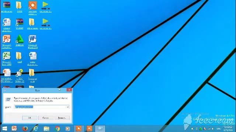Select the second webm video file icon

coord(46,24)
